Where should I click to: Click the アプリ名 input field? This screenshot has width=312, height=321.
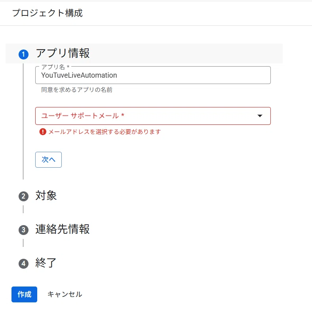click(153, 75)
